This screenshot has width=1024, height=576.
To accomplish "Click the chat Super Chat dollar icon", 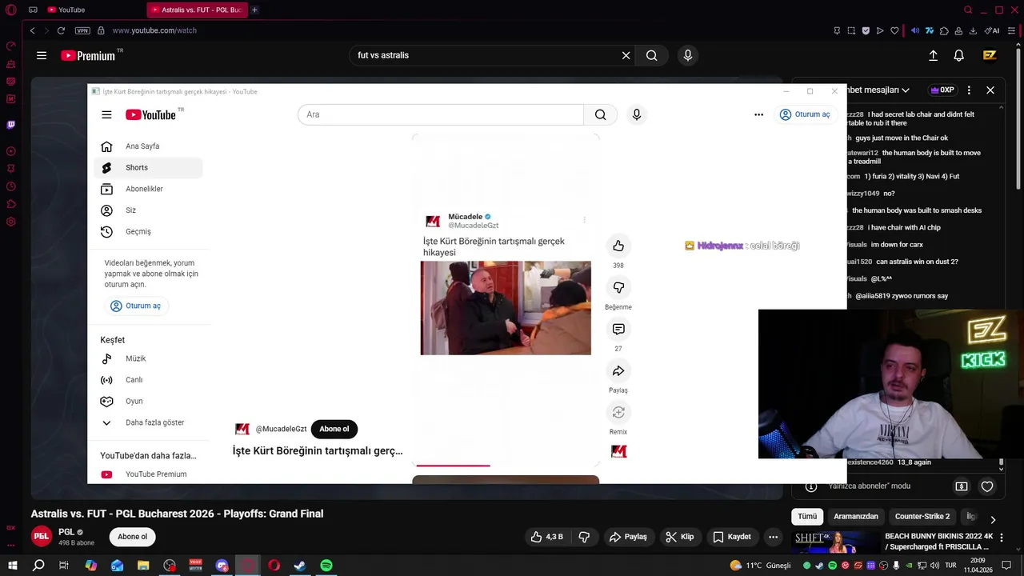I will coord(962,486).
